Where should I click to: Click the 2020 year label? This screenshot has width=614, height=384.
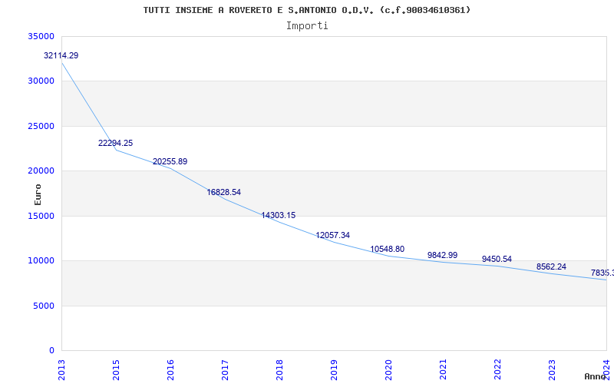[x=388, y=369]
